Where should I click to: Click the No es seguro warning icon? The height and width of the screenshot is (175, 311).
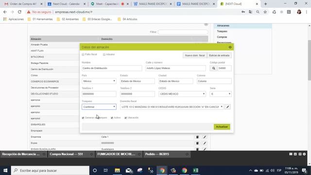pyautogui.click(x=29, y=12)
